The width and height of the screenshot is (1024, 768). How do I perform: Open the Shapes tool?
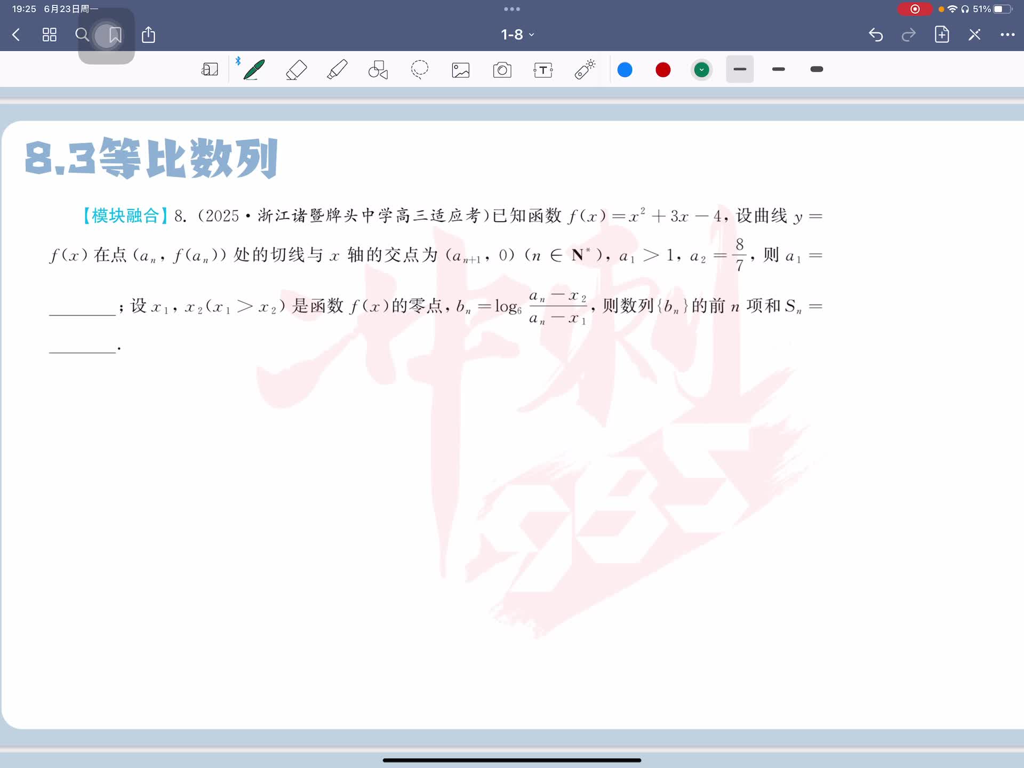[378, 69]
